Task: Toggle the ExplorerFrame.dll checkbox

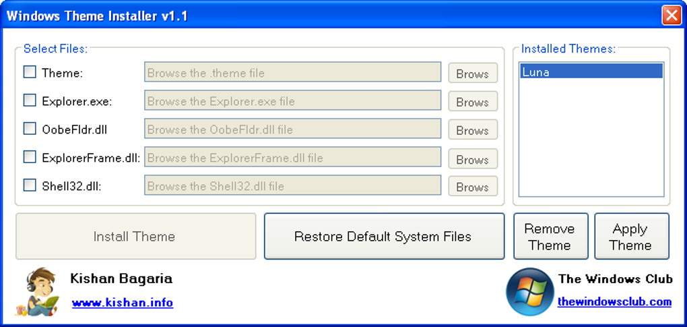Action: (x=30, y=157)
